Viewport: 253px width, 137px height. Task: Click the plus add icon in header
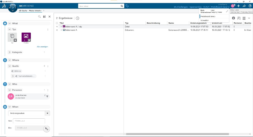pos(239,6)
